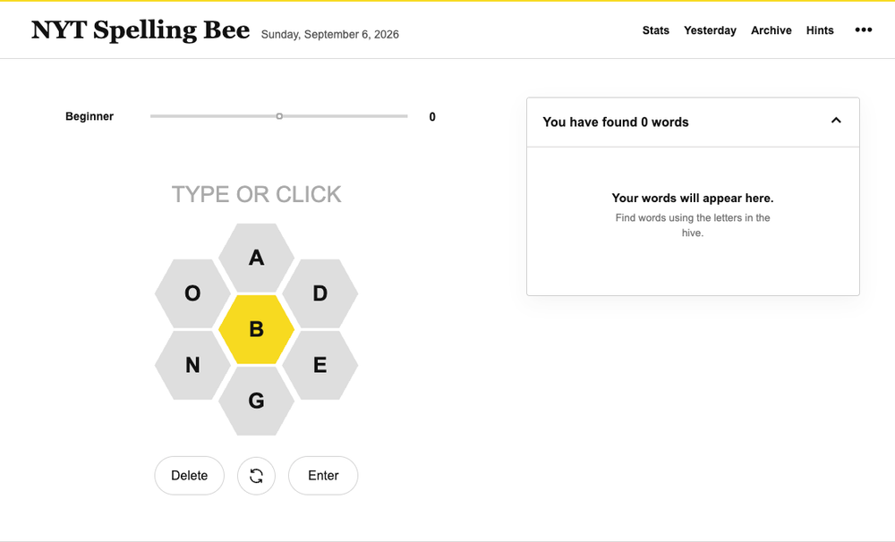
Task: Choose the letter D hexagon
Action: [320, 293]
